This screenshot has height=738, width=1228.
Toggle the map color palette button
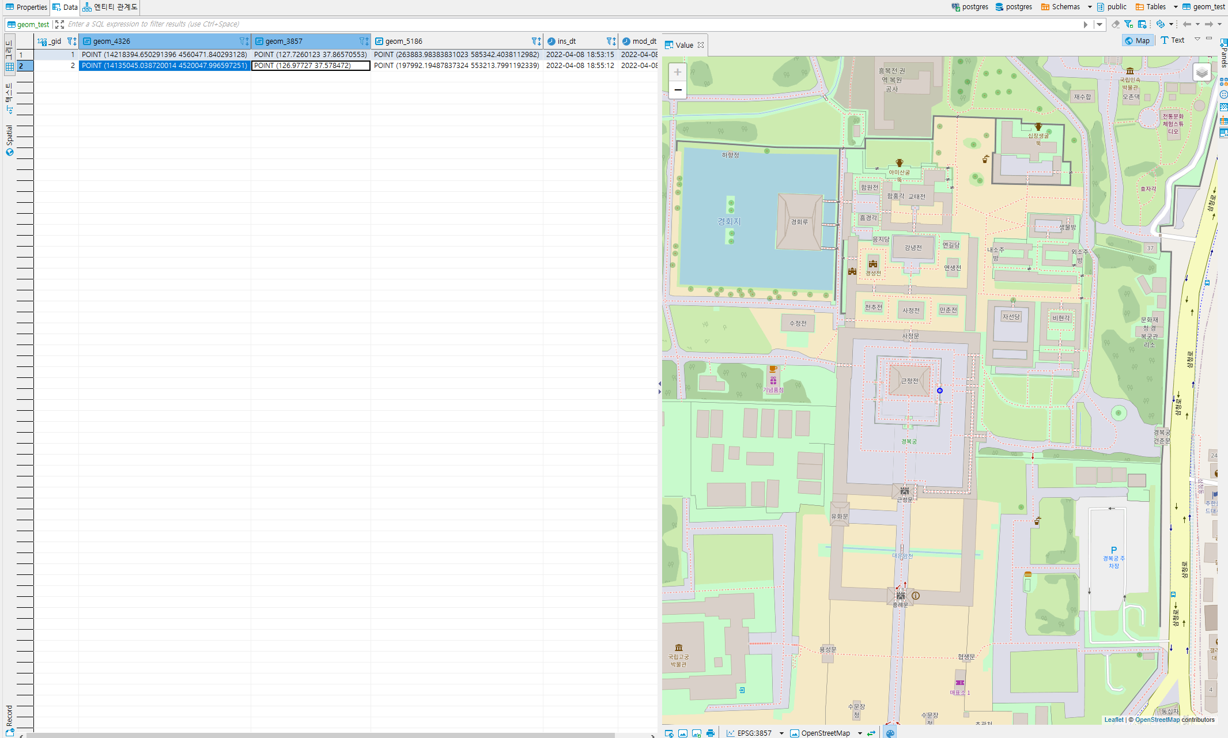(890, 733)
